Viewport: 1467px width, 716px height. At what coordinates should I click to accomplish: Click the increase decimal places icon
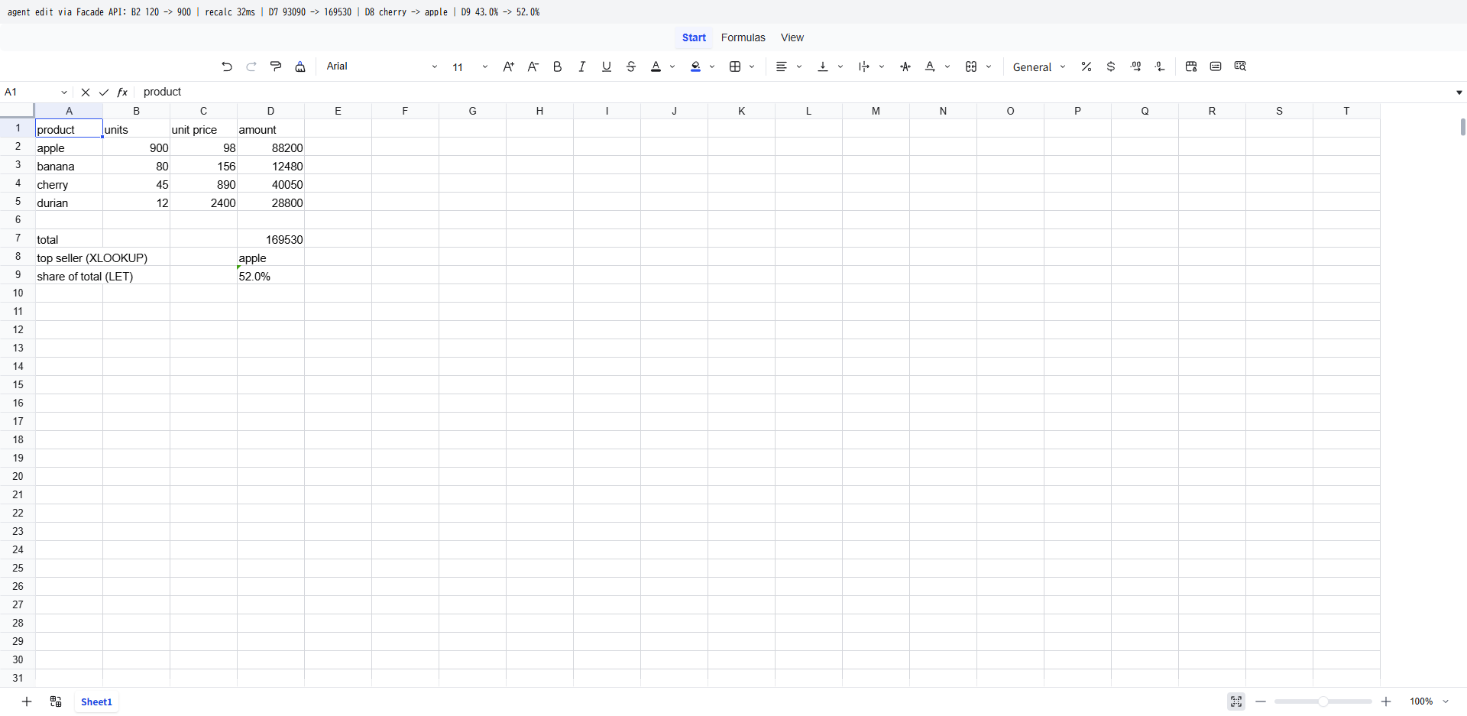pos(1136,66)
